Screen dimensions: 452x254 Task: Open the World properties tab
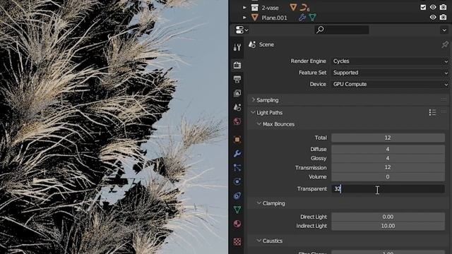[237, 121]
